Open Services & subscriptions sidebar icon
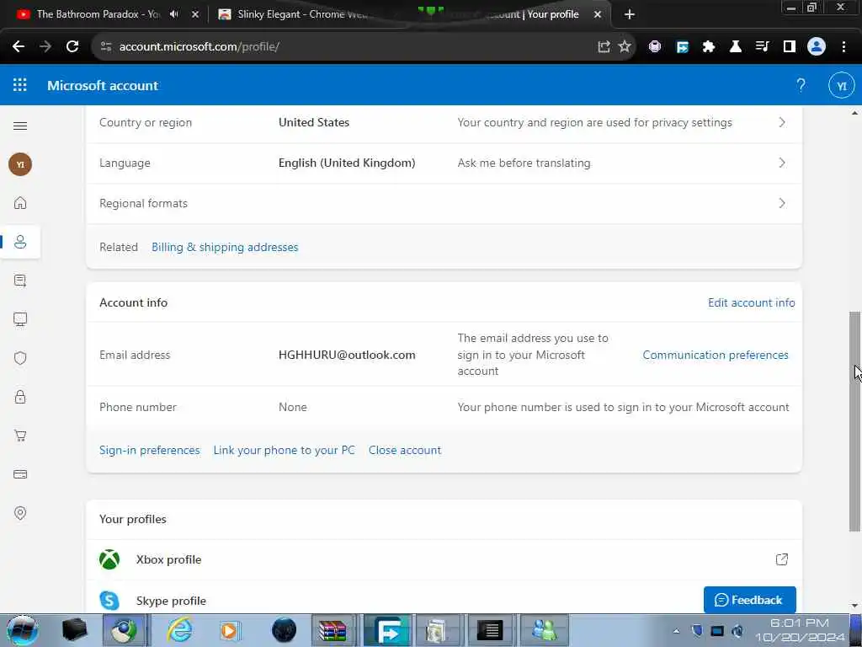The image size is (862, 647). (20, 281)
